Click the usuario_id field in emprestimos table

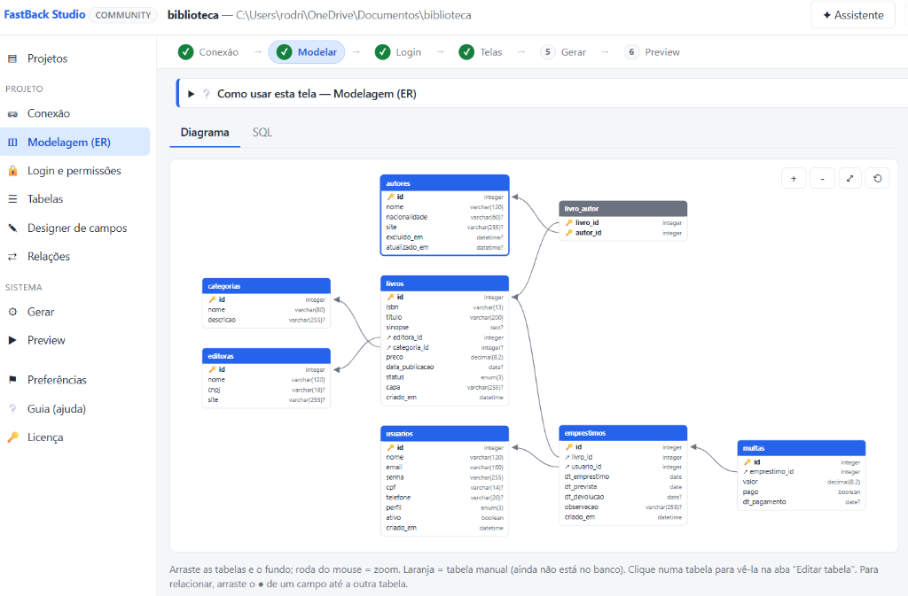click(623, 467)
